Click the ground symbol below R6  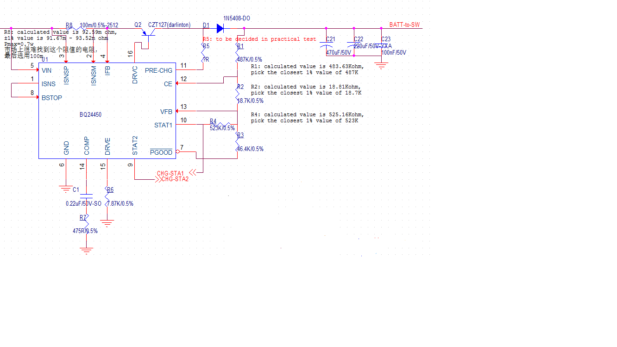[107, 224]
